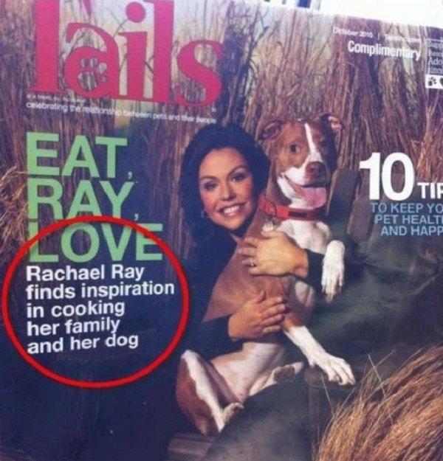Click the 'TO KEEP YO' blue subheading
This screenshot has width=443, height=461.
click(406, 208)
